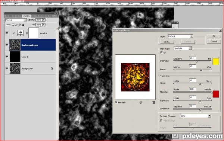Open the Light Type dropdown

click(183, 48)
